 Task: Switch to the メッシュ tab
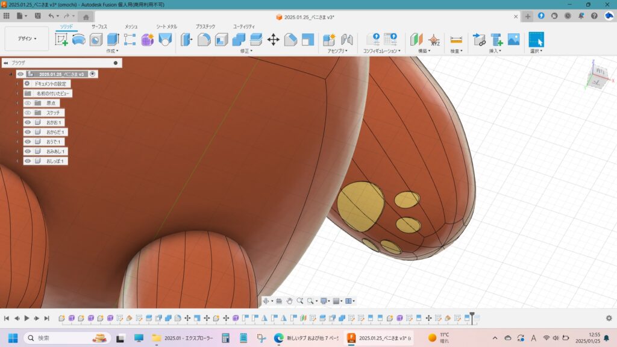point(131,27)
